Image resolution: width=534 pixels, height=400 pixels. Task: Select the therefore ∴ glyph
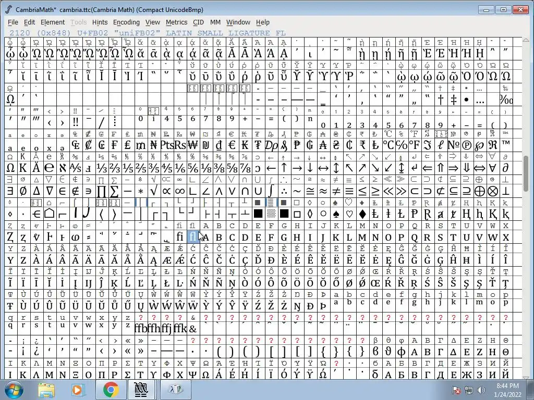point(284,191)
